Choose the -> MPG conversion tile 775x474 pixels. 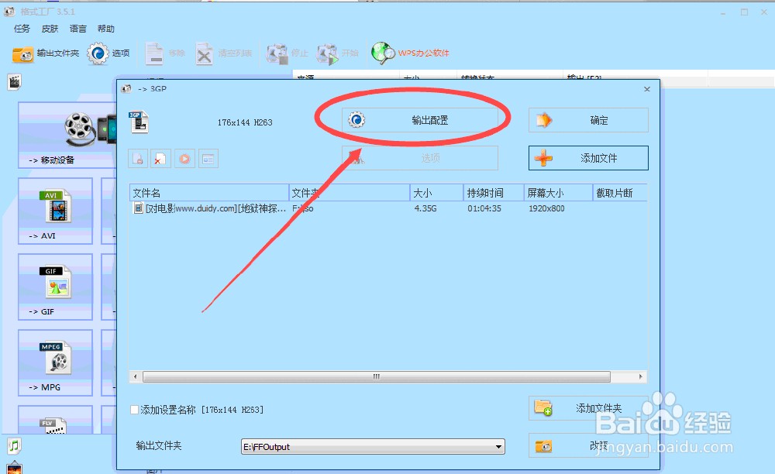tap(55, 362)
